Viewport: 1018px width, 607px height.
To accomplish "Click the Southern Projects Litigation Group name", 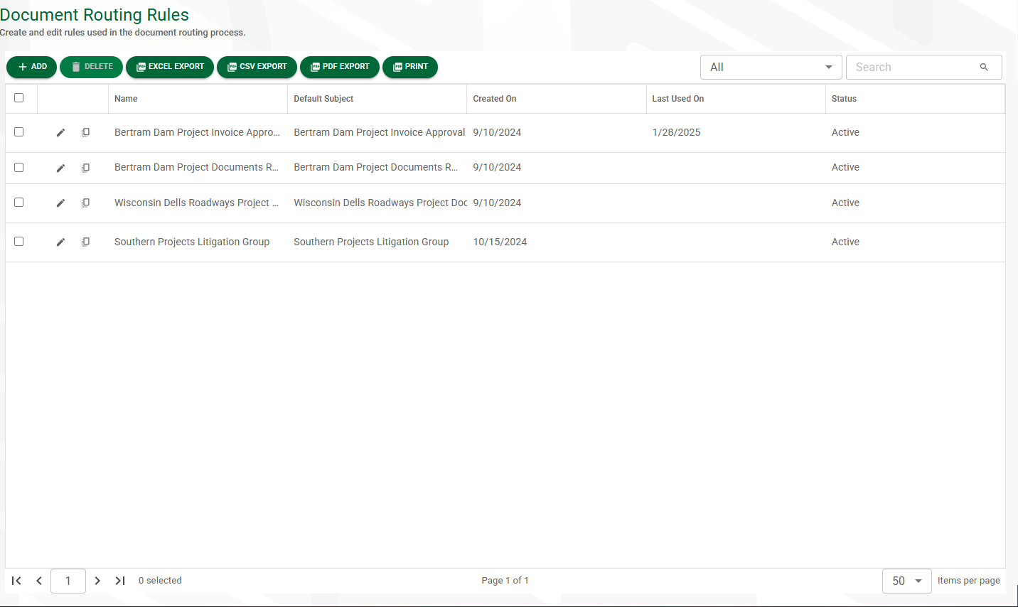I will point(192,242).
